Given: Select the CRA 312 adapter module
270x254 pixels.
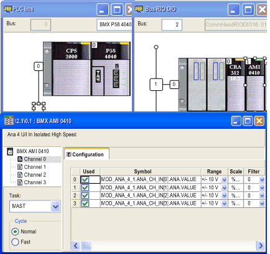Looking at the screenshot, I should pyautogui.click(x=235, y=84).
